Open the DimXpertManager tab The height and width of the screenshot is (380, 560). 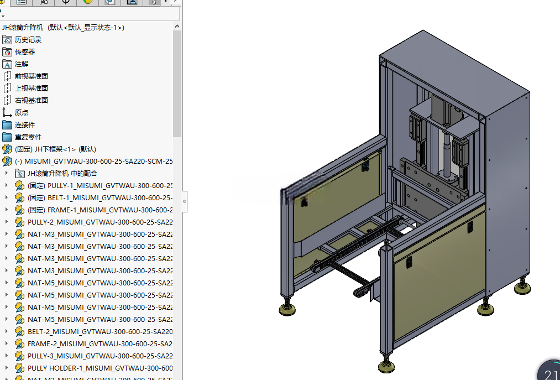click(65, 3)
